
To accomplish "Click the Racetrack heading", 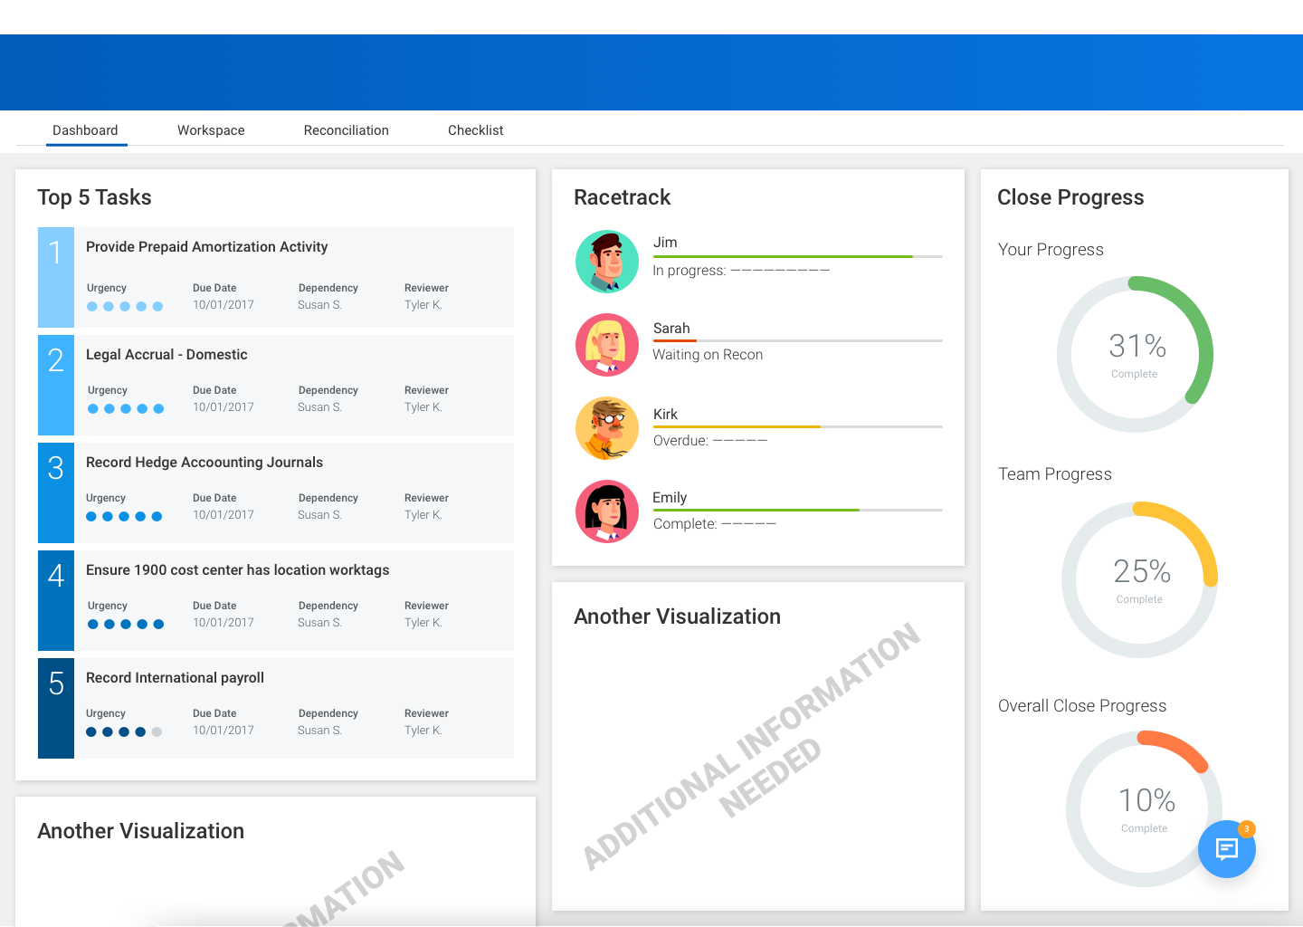I will click(x=623, y=197).
